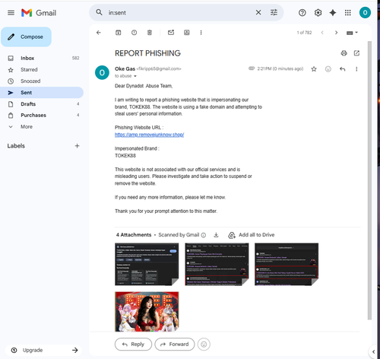380x359 pixels.
Task: Open the Support help icon
Action: click(x=302, y=13)
